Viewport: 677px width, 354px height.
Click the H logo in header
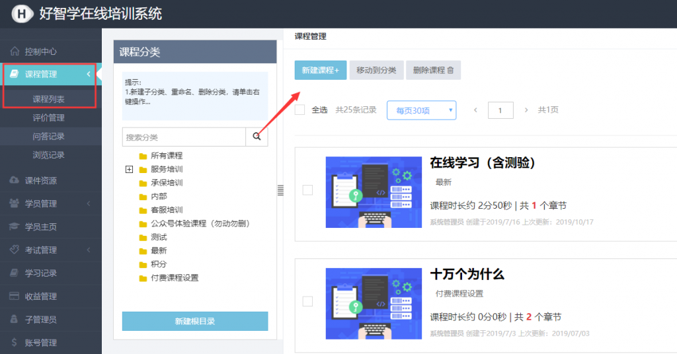click(x=22, y=14)
